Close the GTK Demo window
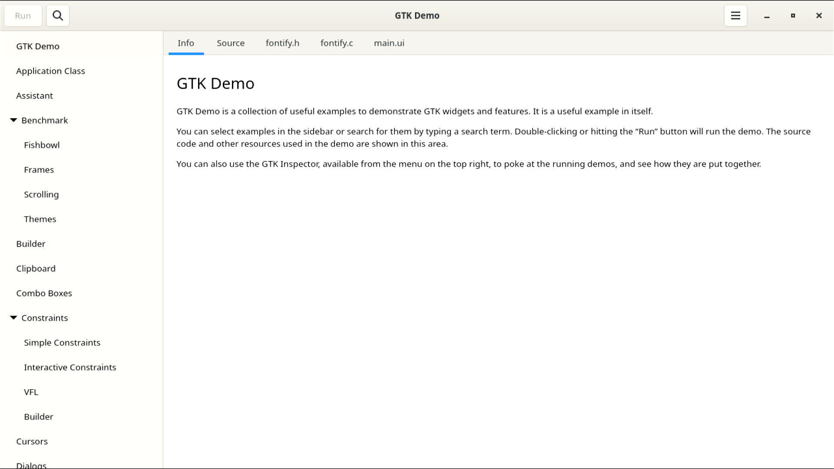Screen dimensions: 834x469 (819, 16)
